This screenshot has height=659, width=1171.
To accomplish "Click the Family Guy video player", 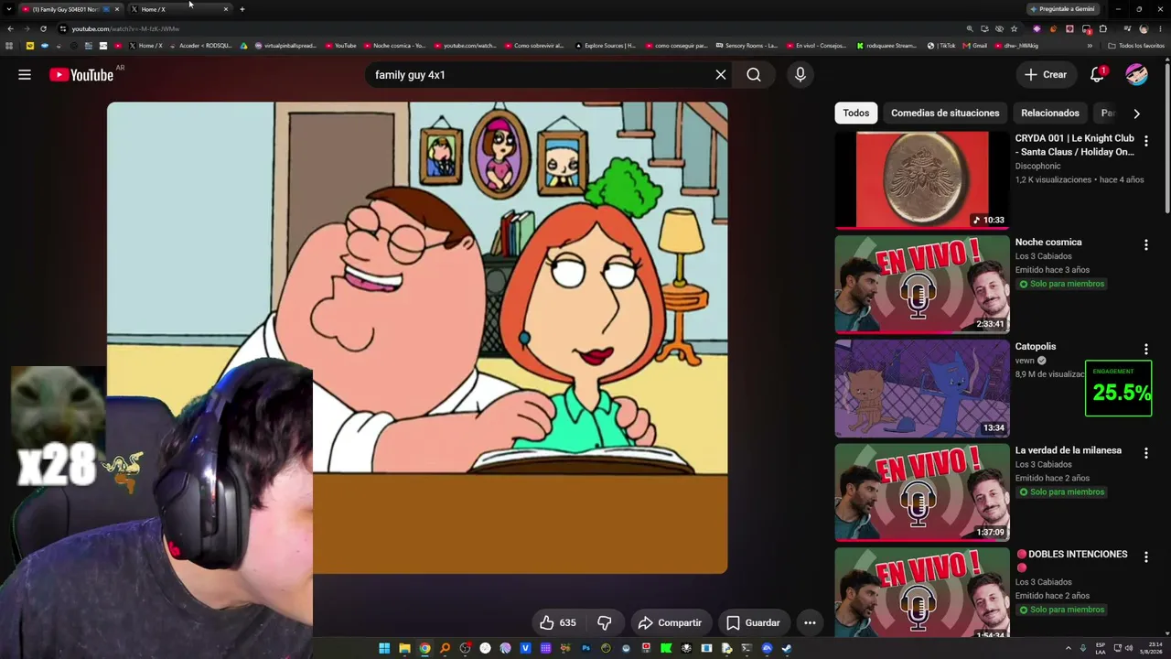I will (x=417, y=338).
